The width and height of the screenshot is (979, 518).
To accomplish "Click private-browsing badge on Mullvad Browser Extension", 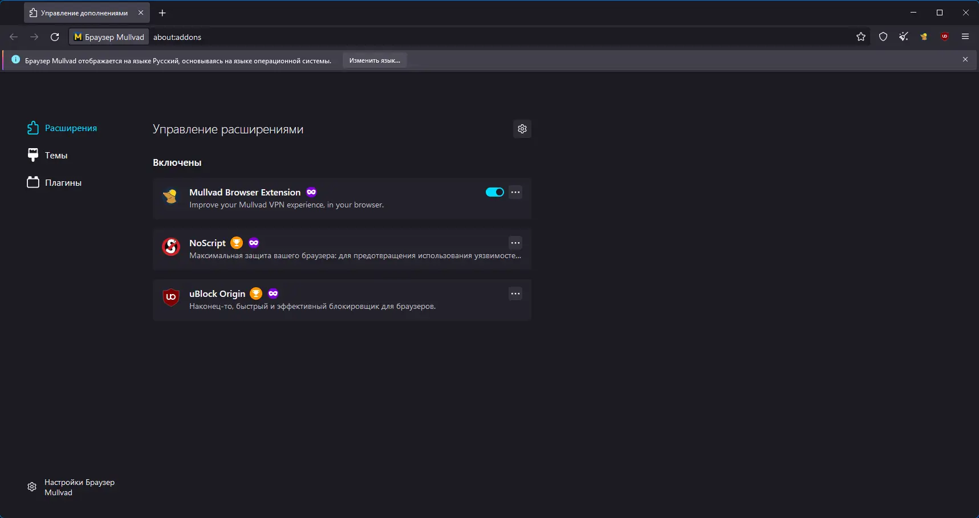I will [311, 192].
